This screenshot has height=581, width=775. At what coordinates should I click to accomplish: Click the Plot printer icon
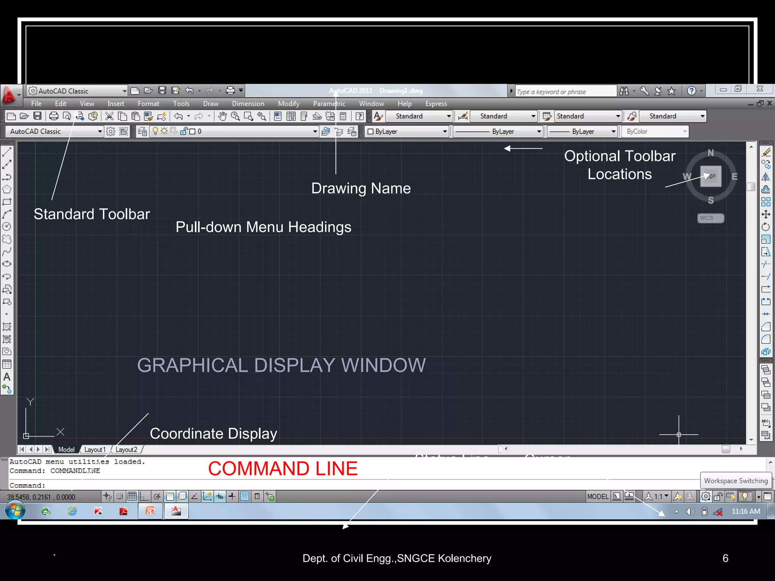54,116
